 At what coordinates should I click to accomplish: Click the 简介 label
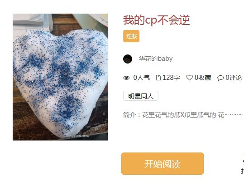coord(129,115)
